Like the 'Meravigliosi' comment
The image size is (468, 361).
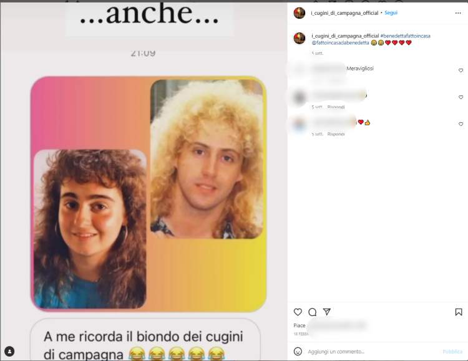[461, 70]
